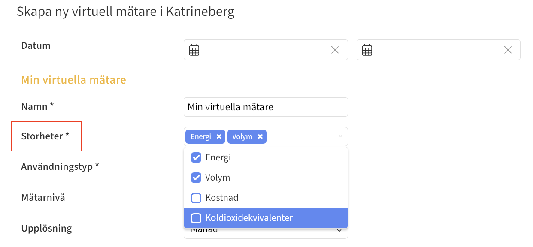Focus the Namn text field
Image resolution: width=533 pixels, height=247 pixels.
coord(266,107)
